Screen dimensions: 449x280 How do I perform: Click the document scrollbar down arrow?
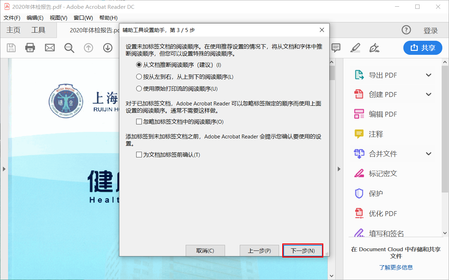point(332,276)
